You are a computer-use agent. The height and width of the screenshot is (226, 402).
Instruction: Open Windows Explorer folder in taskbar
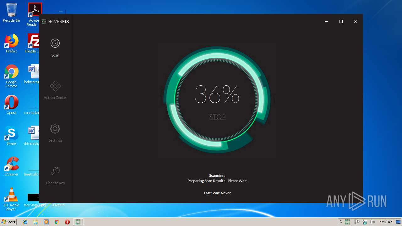(x=35, y=222)
